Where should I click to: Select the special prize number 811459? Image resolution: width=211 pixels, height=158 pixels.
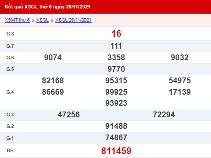click(x=116, y=151)
